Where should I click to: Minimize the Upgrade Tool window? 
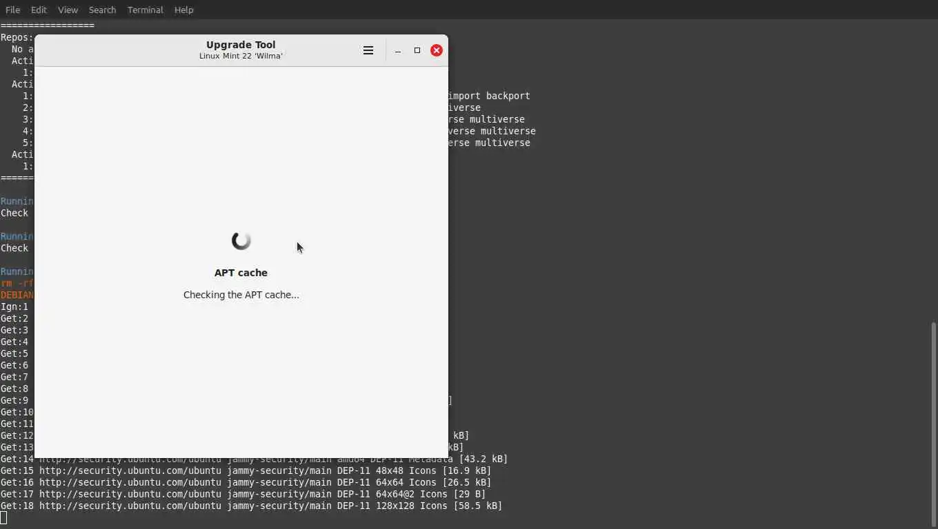pos(398,50)
